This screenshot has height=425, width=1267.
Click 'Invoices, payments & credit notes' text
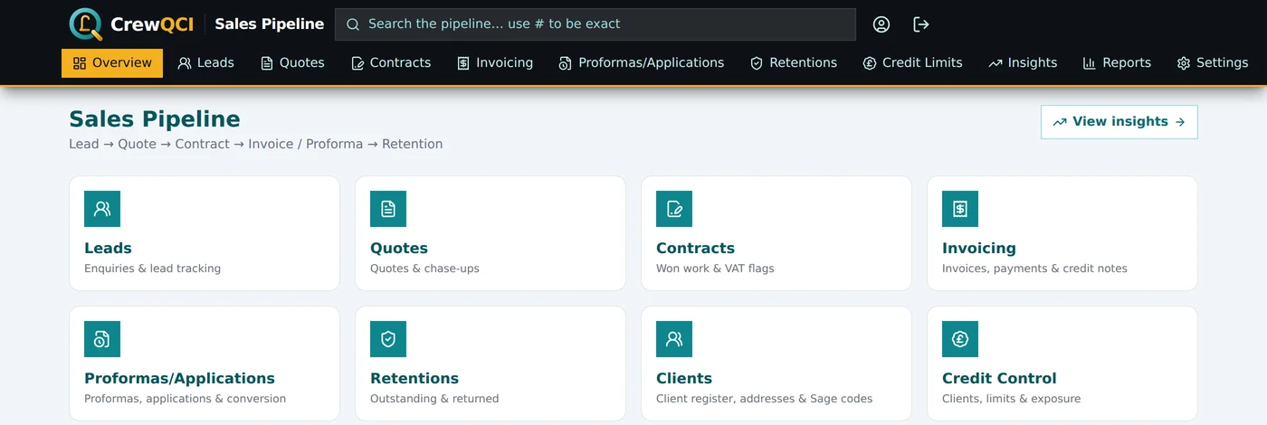[1034, 269]
